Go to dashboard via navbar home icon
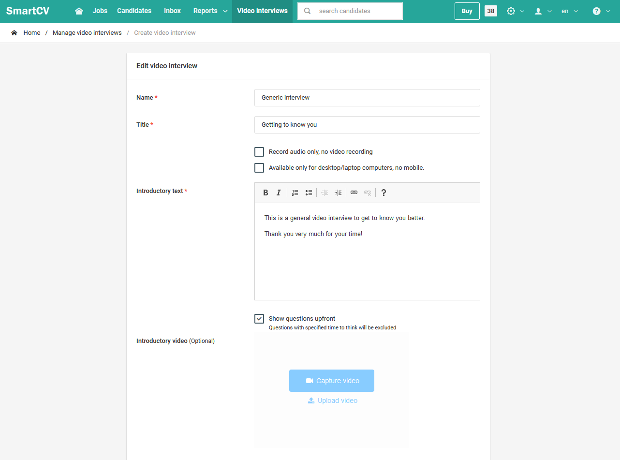The image size is (620, 460). 79,11
